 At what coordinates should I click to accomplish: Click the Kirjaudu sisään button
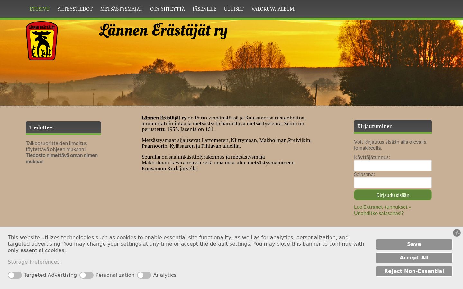coord(393,195)
